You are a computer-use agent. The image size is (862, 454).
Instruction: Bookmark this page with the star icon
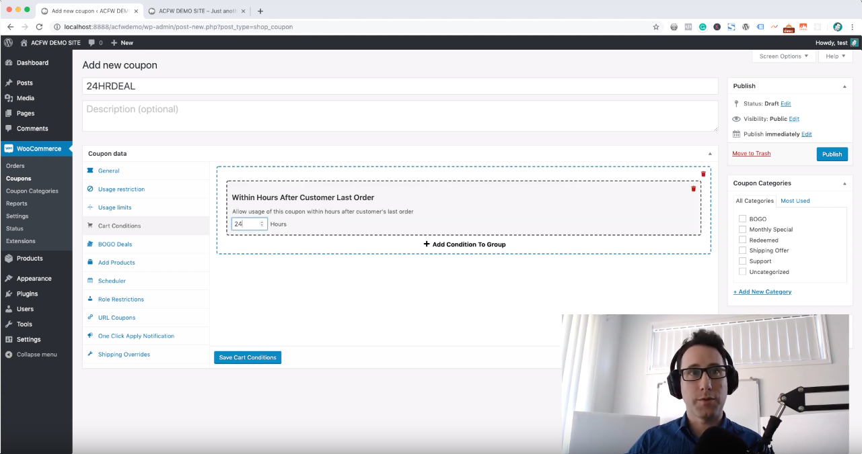pyautogui.click(x=656, y=27)
